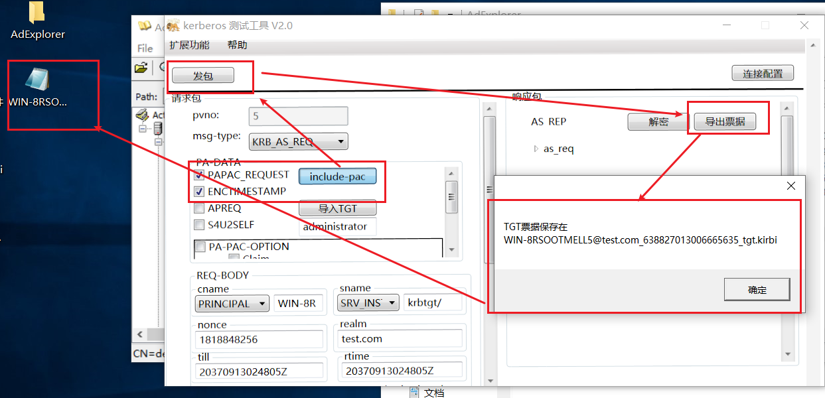Click the pvno field showing 5
This screenshot has height=398, width=825.
point(299,116)
